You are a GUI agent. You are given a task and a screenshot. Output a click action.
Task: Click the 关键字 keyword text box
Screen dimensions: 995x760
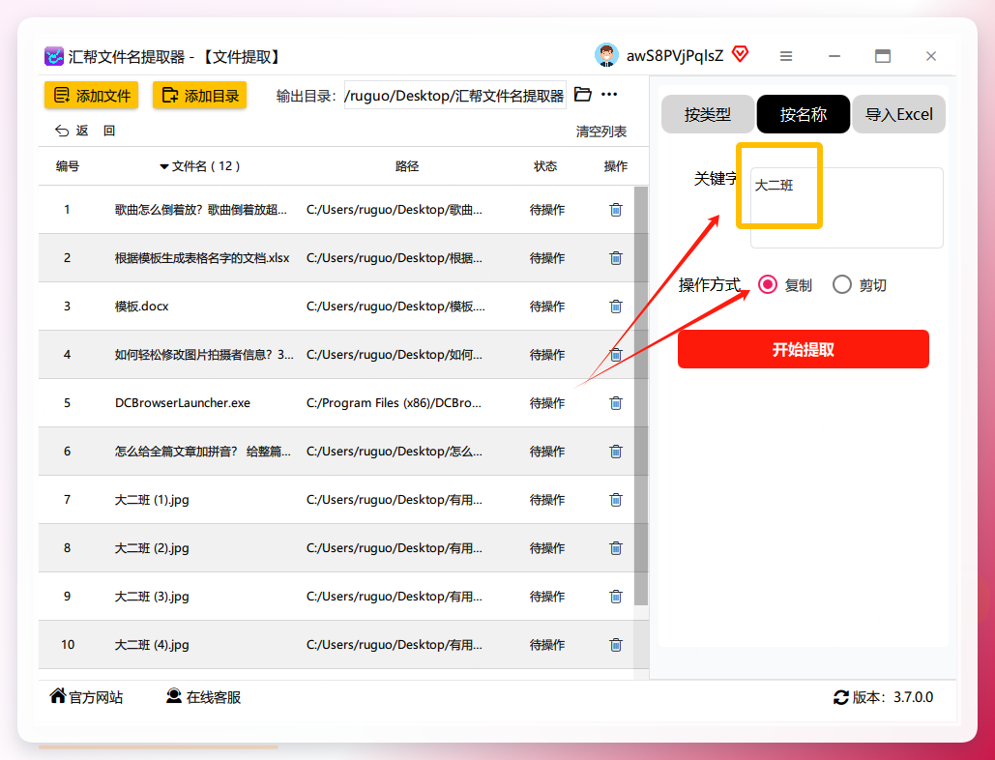(846, 208)
